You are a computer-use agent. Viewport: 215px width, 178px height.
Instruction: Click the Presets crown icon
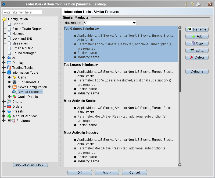[x=9, y=111]
